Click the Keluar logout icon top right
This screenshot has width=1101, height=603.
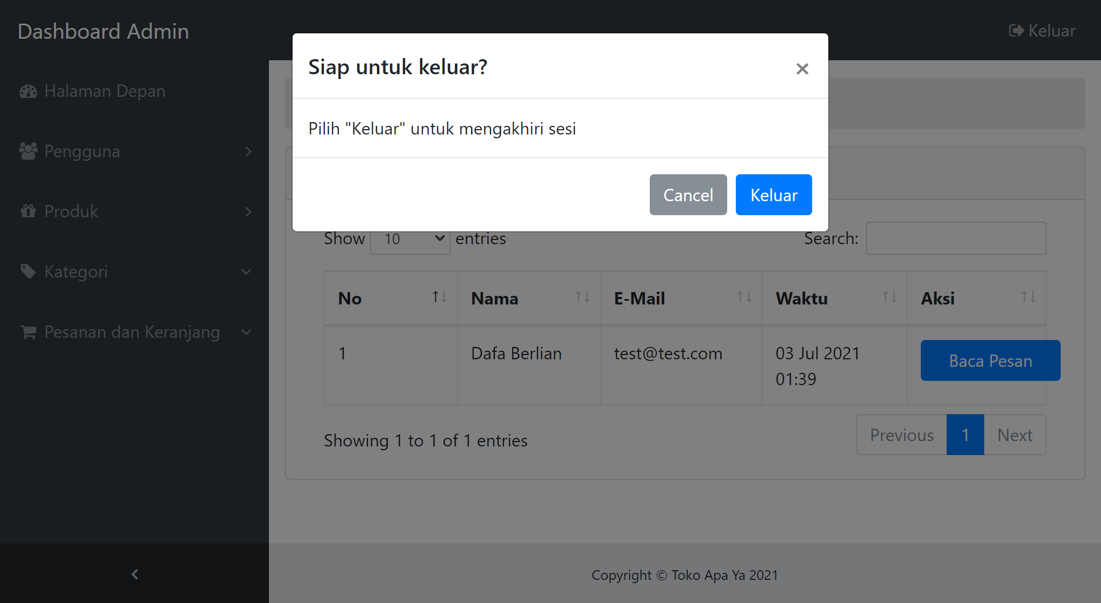(x=1015, y=31)
